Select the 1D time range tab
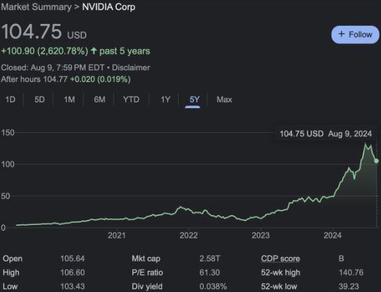 click(10, 100)
